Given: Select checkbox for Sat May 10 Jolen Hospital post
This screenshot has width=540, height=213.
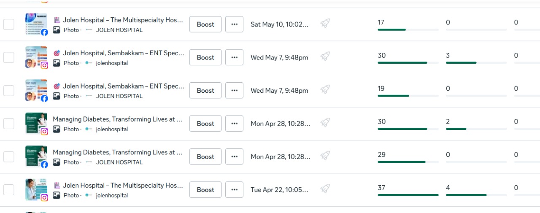Looking at the screenshot, I should point(9,24).
